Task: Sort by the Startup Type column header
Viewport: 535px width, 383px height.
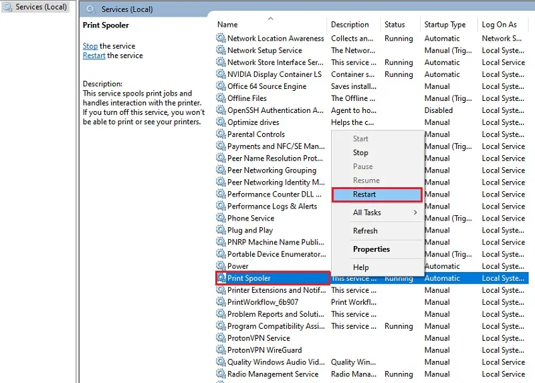Action: pos(449,25)
